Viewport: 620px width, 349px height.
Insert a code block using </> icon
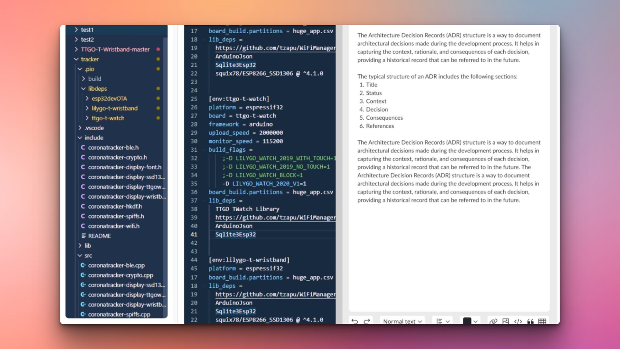(518, 322)
